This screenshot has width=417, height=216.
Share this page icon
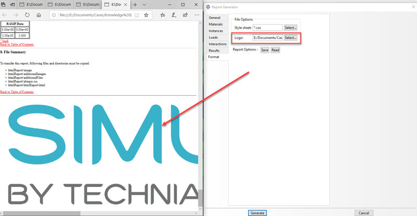click(186, 15)
